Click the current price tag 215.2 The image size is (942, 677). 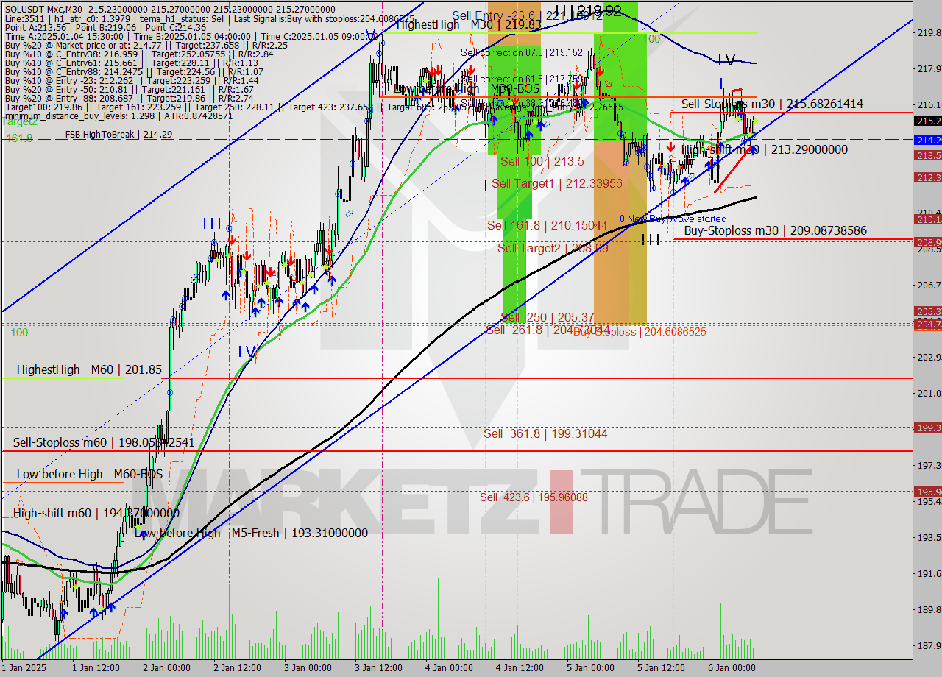click(x=927, y=121)
